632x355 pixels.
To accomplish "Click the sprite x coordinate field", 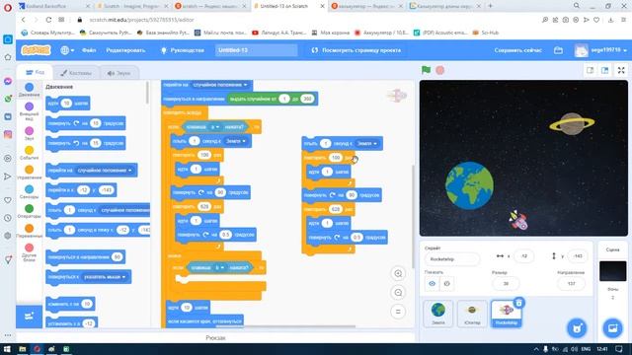I will pos(523,256).
